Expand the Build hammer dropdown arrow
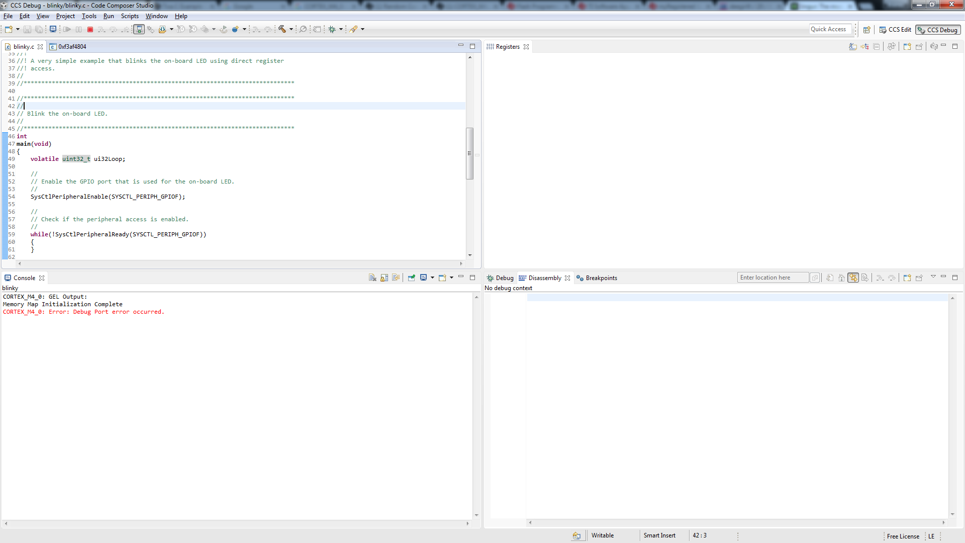This screenshot has height=543, width=965. (x=291, y=30)
